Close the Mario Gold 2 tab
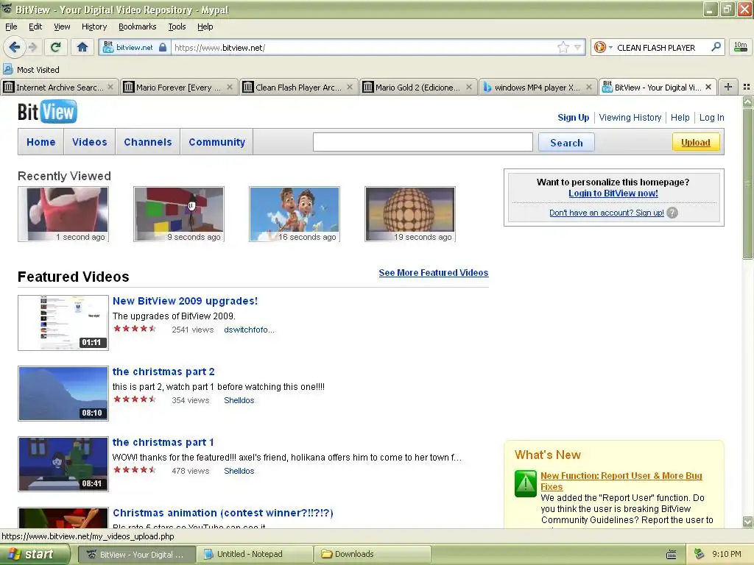754x565 pixels. click(x=469, y=87)
